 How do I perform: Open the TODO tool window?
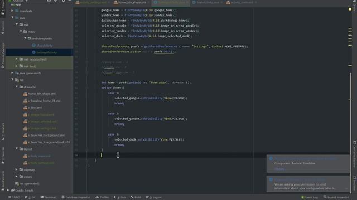click(x=14, y=197)
